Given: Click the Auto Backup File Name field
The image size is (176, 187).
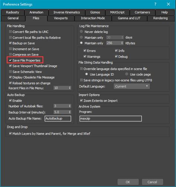Looking at the screenshot, I should click(58, 118).
